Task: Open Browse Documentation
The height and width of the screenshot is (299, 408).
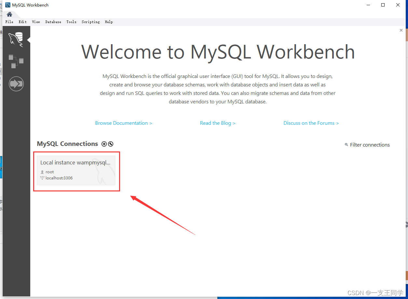Action: (x=123, y=123)
